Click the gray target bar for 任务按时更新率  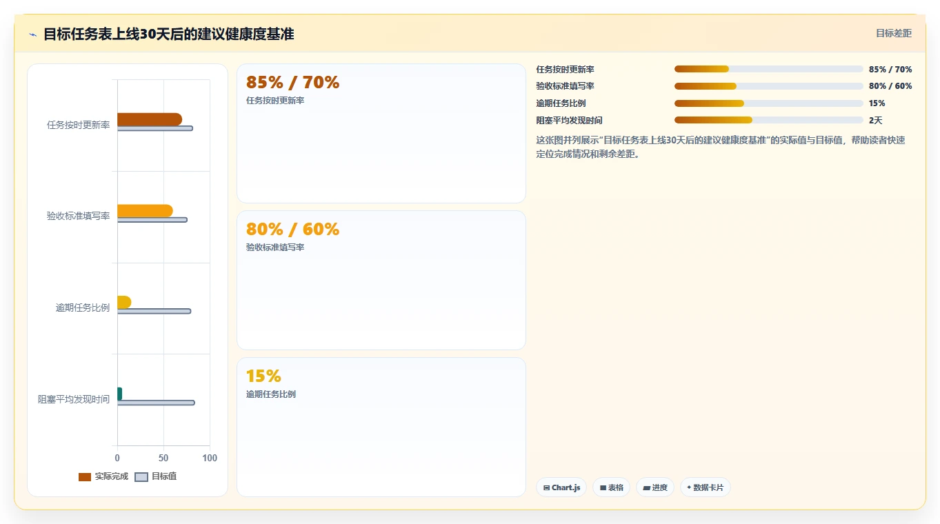[x=155, y=128]
